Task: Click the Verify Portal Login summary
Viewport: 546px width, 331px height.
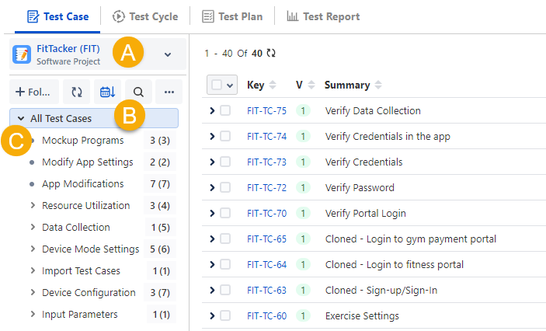Action: coord(366,213)
